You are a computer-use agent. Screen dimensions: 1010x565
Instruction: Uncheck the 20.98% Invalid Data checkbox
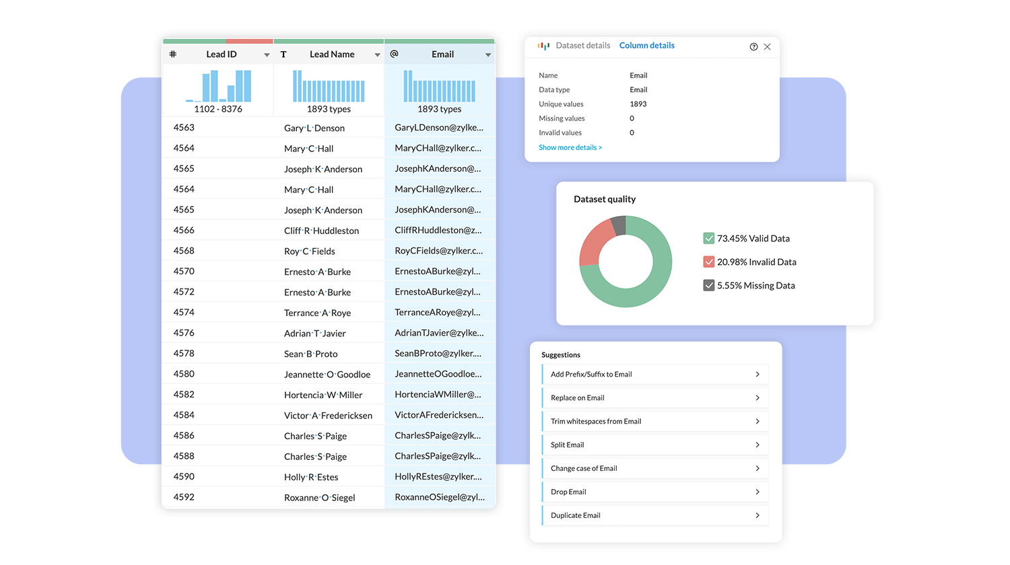click(708, 262)
